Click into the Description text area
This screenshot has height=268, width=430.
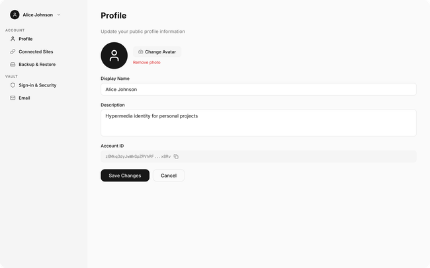[258, 123]
